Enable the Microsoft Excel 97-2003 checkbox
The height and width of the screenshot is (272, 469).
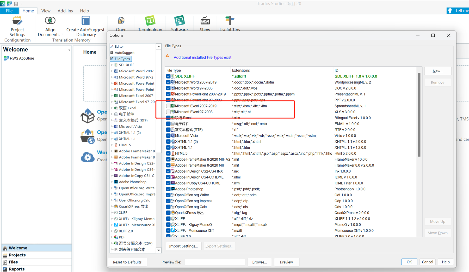pyautogui.click(x=168, y=112)
